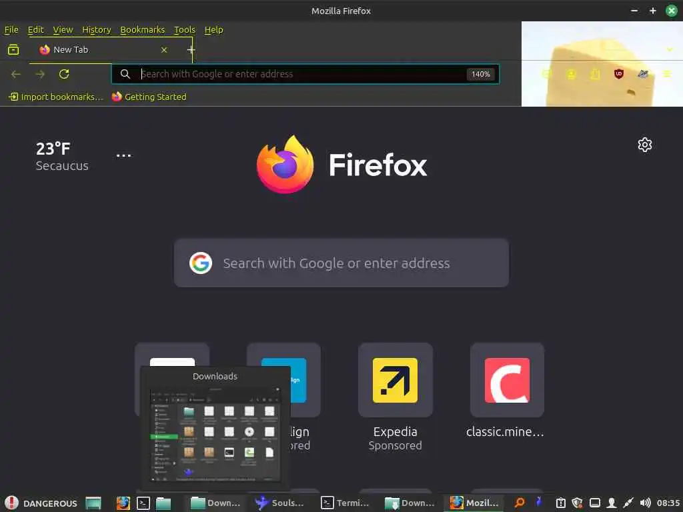The width and height of the screenshot is (683, 512).
Task: Click the extensions puzzle icon in toolbar
Action: [595, 74]
